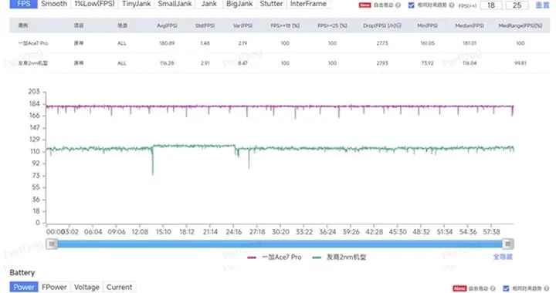Select the 一加Ace7 Pro table row name
The width and height of the screenshot is (556, 293).
[33, 43]
